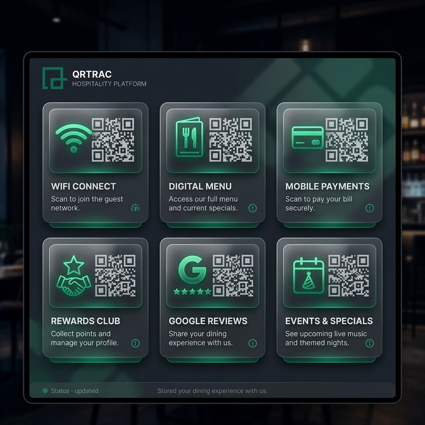Click 'Collect points and manage your profile.' text

pos(85,338)
